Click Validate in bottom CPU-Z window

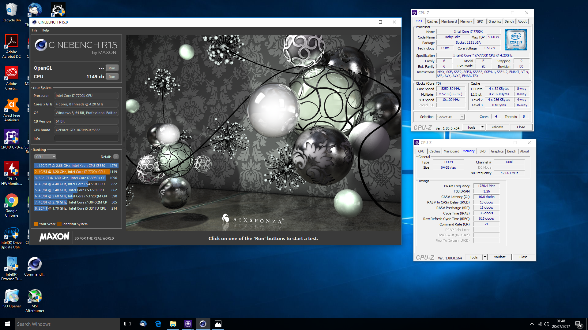500,257
